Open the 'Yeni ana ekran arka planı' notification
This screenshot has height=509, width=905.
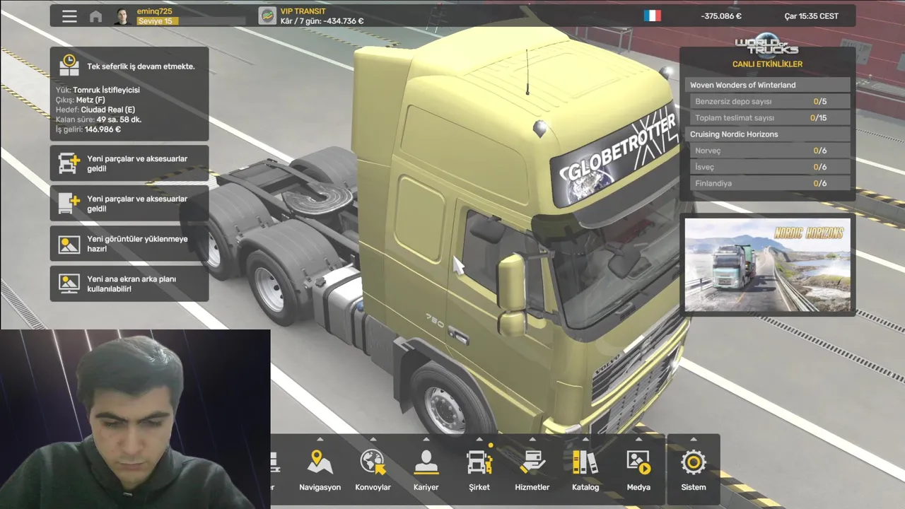coord(129,284)
